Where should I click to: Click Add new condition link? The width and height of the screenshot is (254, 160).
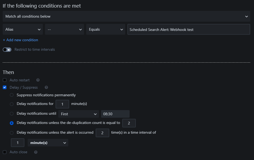click(20, 40)
